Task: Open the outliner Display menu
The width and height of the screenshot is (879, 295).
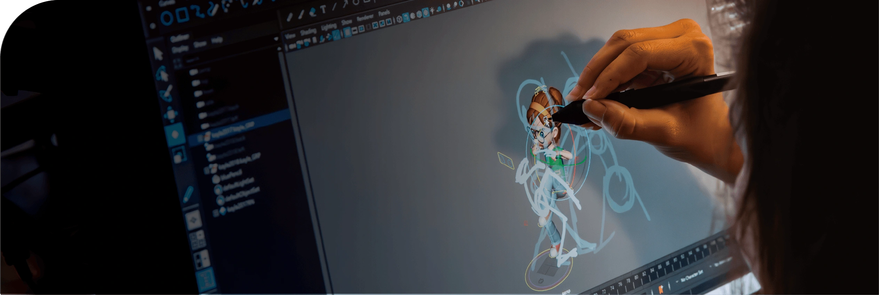Action: (x=180, y=49)
